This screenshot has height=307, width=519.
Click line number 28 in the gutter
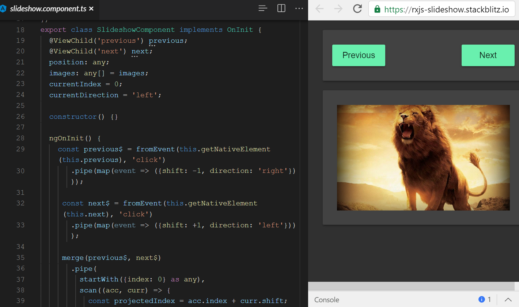click(20, 138)
